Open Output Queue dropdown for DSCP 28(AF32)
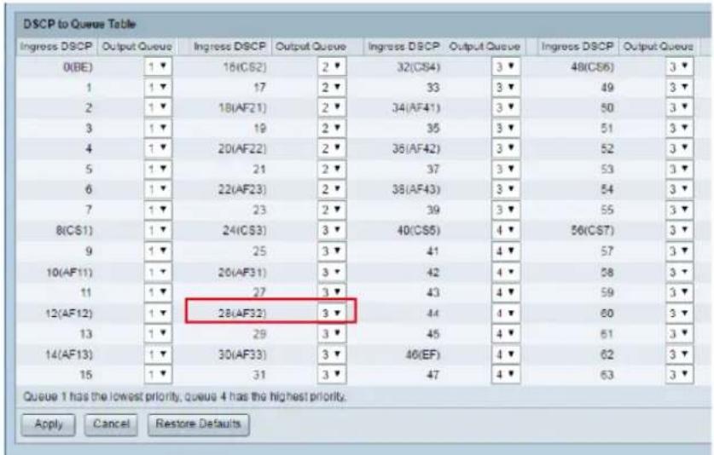This screenshot has height=455, width=714. point(332,313)
